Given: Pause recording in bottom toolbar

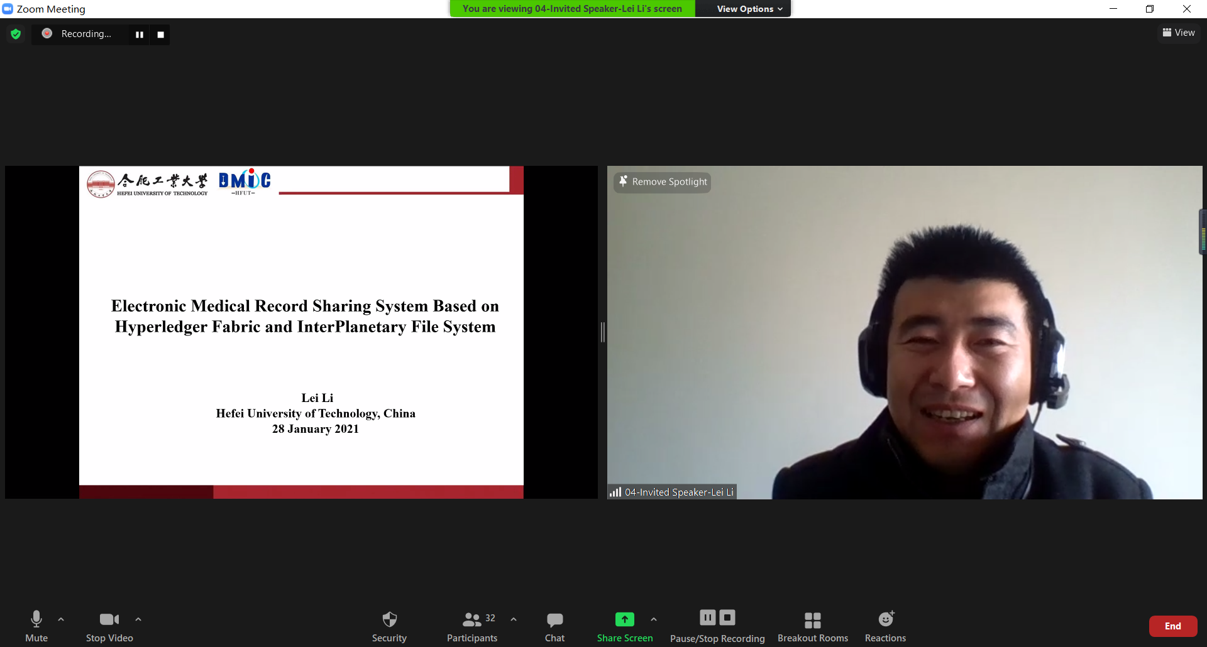Looking at the screenshot, I should tap(708, 618).
